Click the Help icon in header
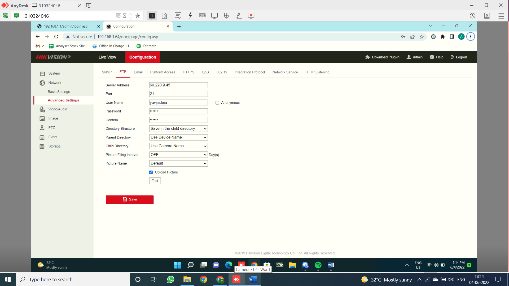This screenshot has width=509, height=286. [x=432, y=57]
